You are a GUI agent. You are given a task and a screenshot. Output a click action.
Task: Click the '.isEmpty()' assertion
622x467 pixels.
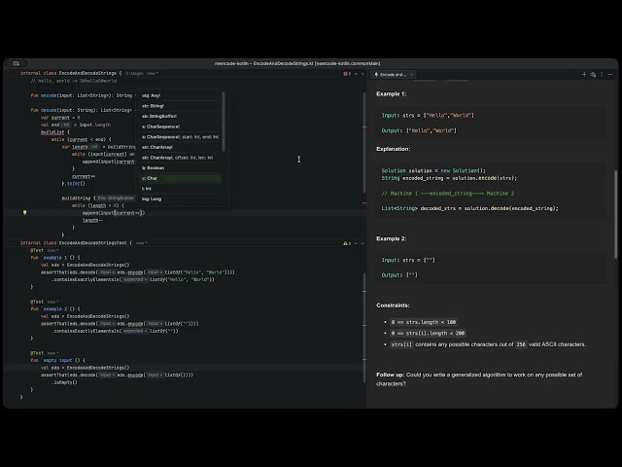click(x=64, y=382)
